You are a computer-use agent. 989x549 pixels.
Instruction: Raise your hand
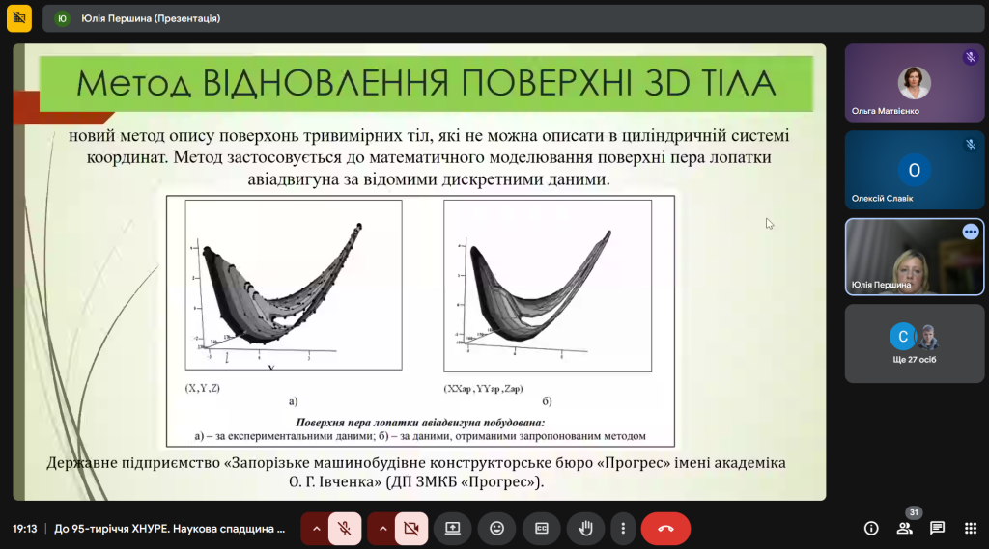[585, 529]
